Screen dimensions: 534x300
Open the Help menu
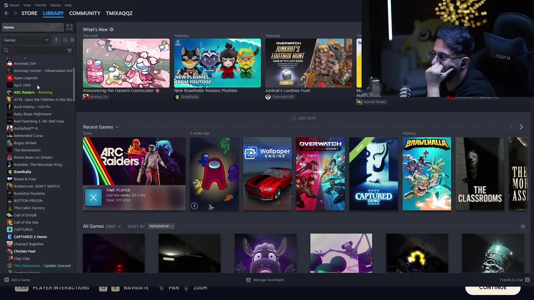(x=68, y=5)
